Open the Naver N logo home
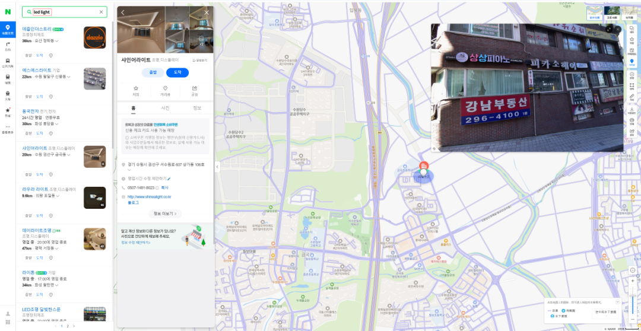641x331 pixels. pos(7,11)
